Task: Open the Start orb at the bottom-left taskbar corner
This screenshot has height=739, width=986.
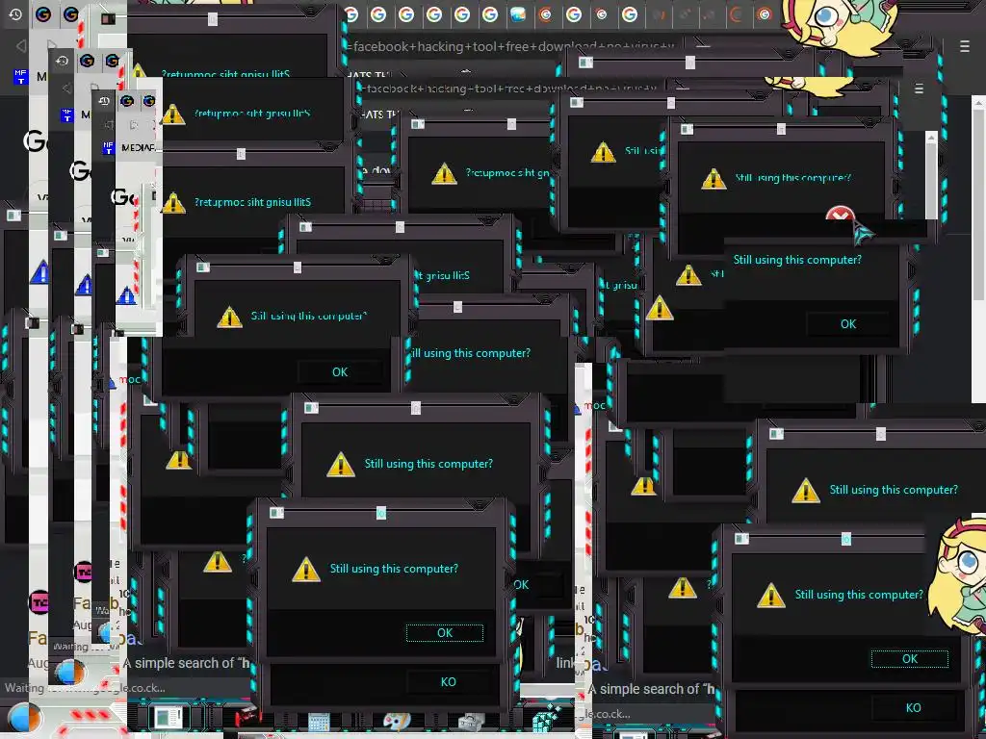Action: click(x=26, y=718)
